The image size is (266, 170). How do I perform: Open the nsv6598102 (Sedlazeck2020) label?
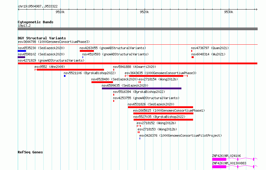[41, 54]
